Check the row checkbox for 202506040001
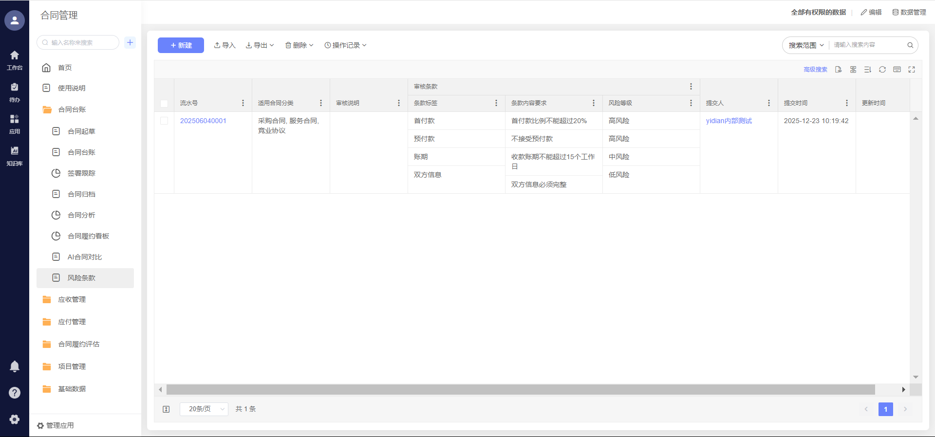The width and height of the screenshot is (935, 437). [x=164, y=121]
